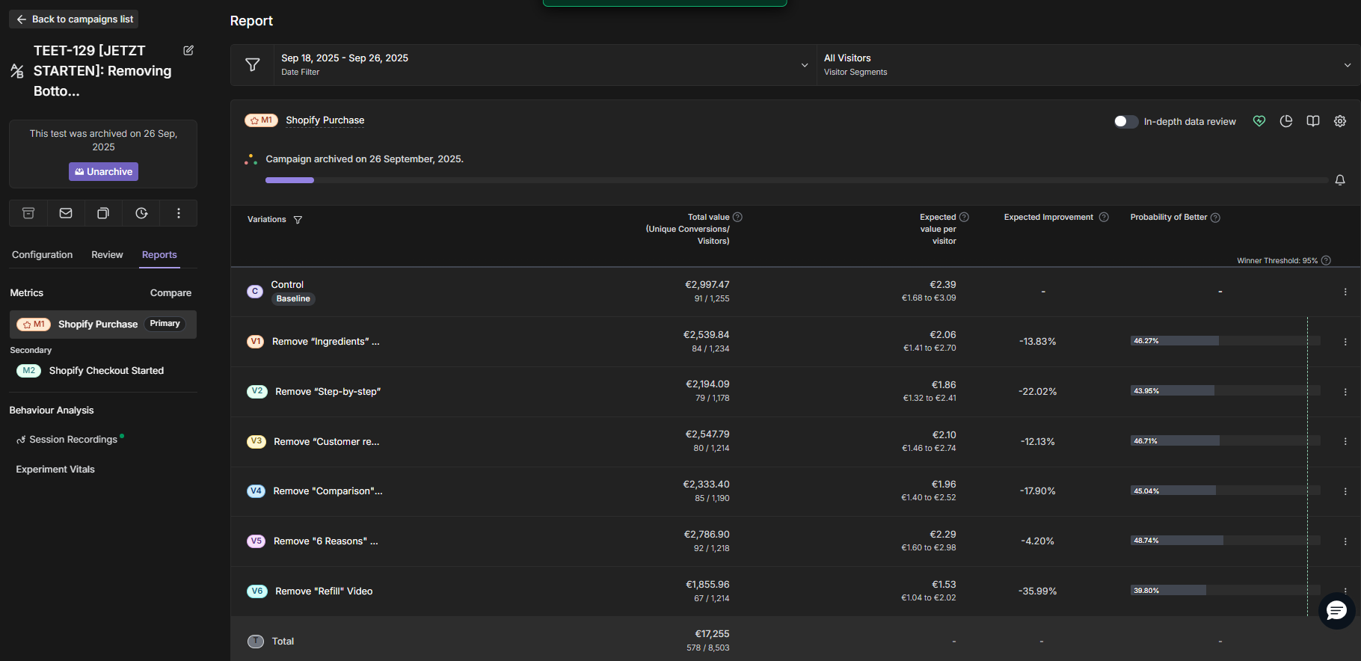1361x661 pixels.
Task: Click the Compare link
Action: (170, 293)
